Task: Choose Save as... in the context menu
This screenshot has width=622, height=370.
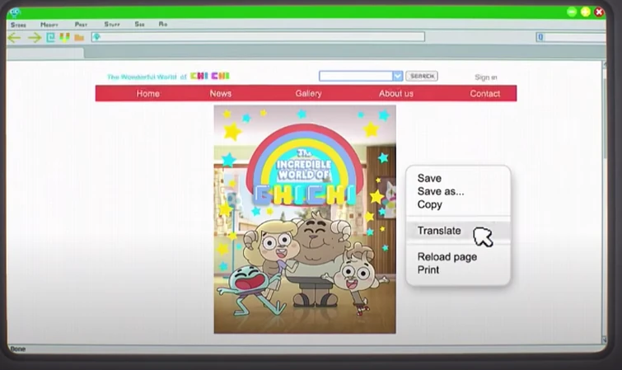Action: click(x=440, y=191)
